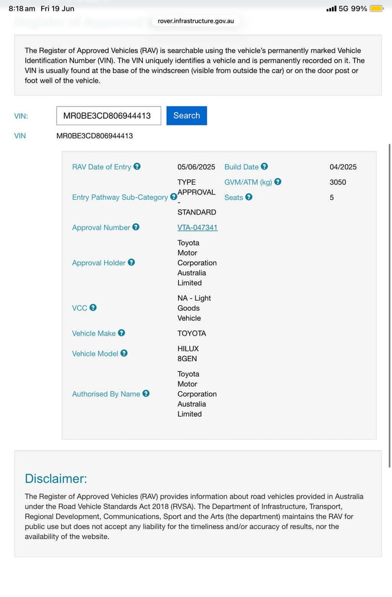
Task: Click the Build Date label
Action: 241,167
